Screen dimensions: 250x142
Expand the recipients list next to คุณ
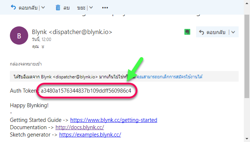[43, 46]
